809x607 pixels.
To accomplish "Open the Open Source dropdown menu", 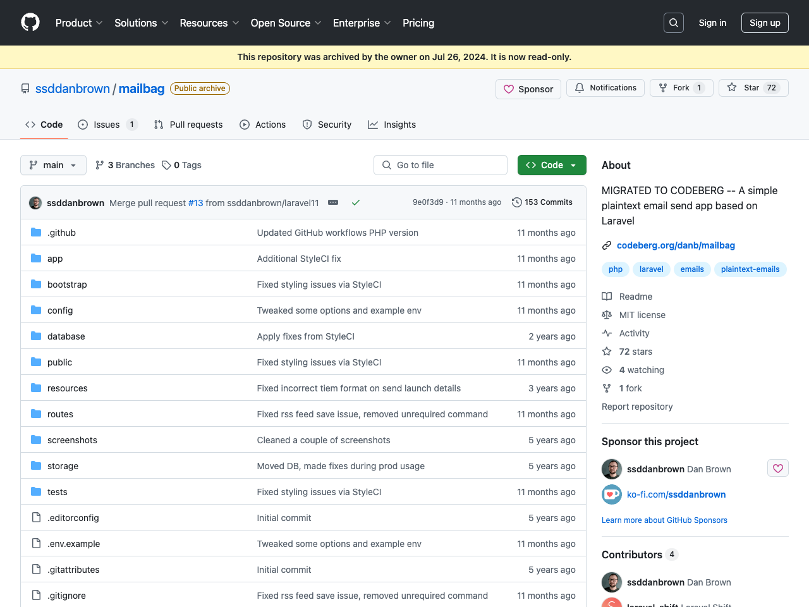I will coord(286,23).
